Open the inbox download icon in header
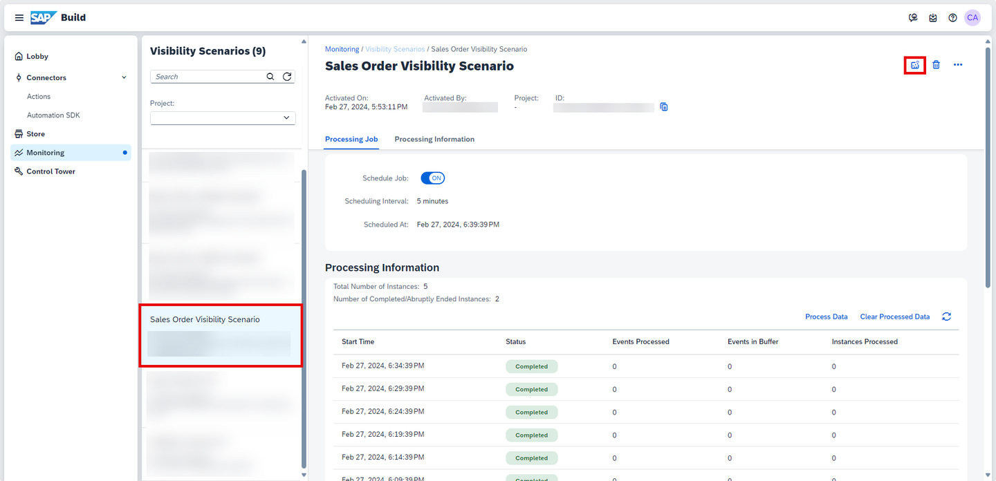This screenshot has width=996, height=481. [x=933, y=18]
